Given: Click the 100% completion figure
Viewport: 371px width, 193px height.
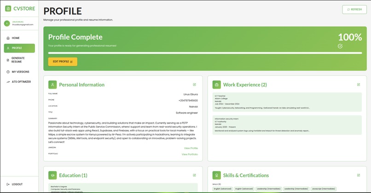Looking at the screenshot, I should [x=350, y=37].
